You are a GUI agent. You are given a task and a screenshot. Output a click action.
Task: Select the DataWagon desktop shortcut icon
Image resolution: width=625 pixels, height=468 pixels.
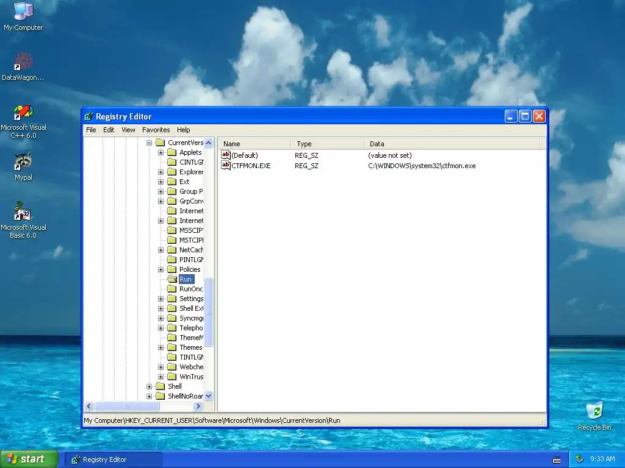click(23, 62)
